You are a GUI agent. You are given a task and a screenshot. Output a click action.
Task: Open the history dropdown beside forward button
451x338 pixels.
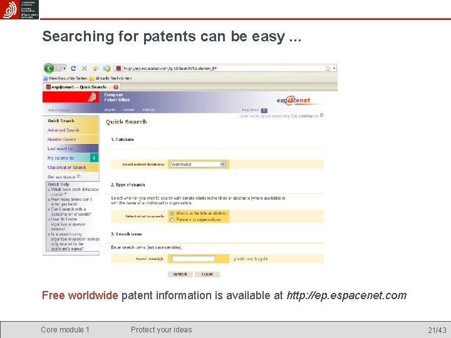pyautogui.click(x=65, y=68)
